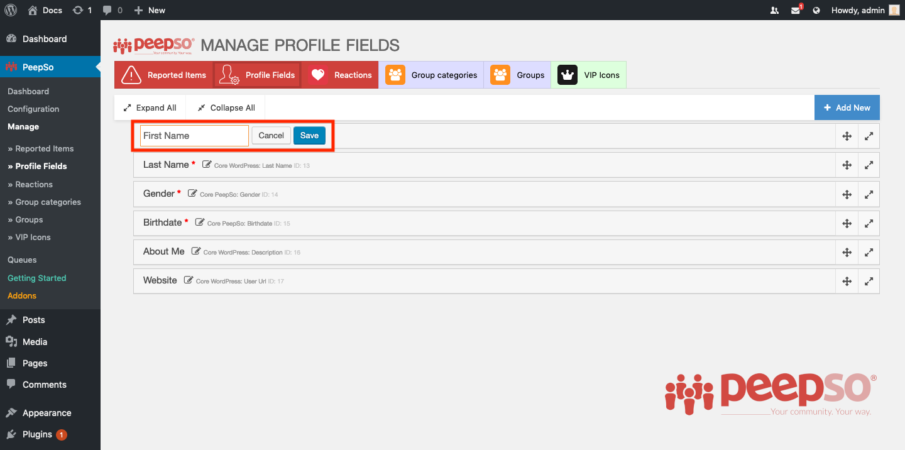The image size is (905, 450).
Task: Open the Appearance menu
Action: pyautogui.click(x=50, y=413)
